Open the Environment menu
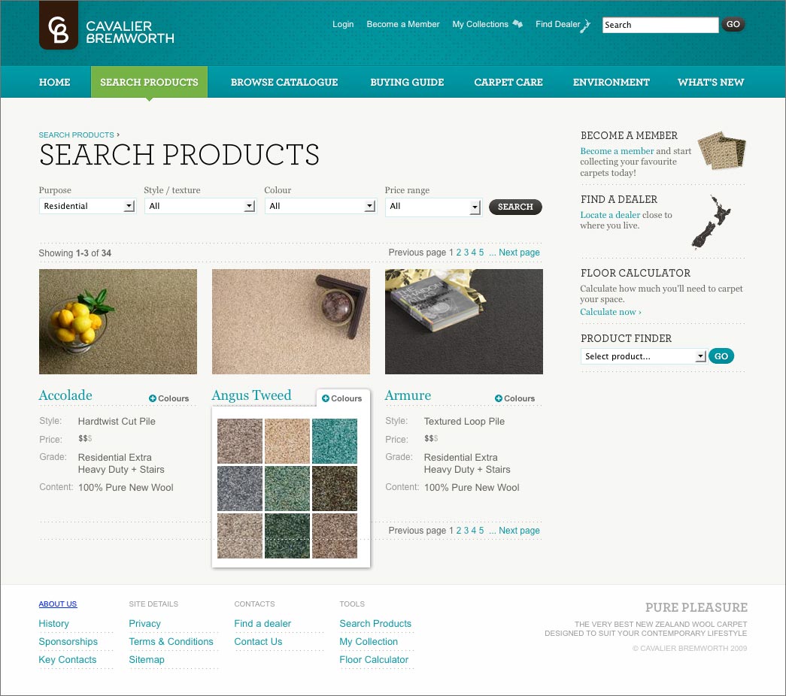786x696 pixels. (611, 82)
